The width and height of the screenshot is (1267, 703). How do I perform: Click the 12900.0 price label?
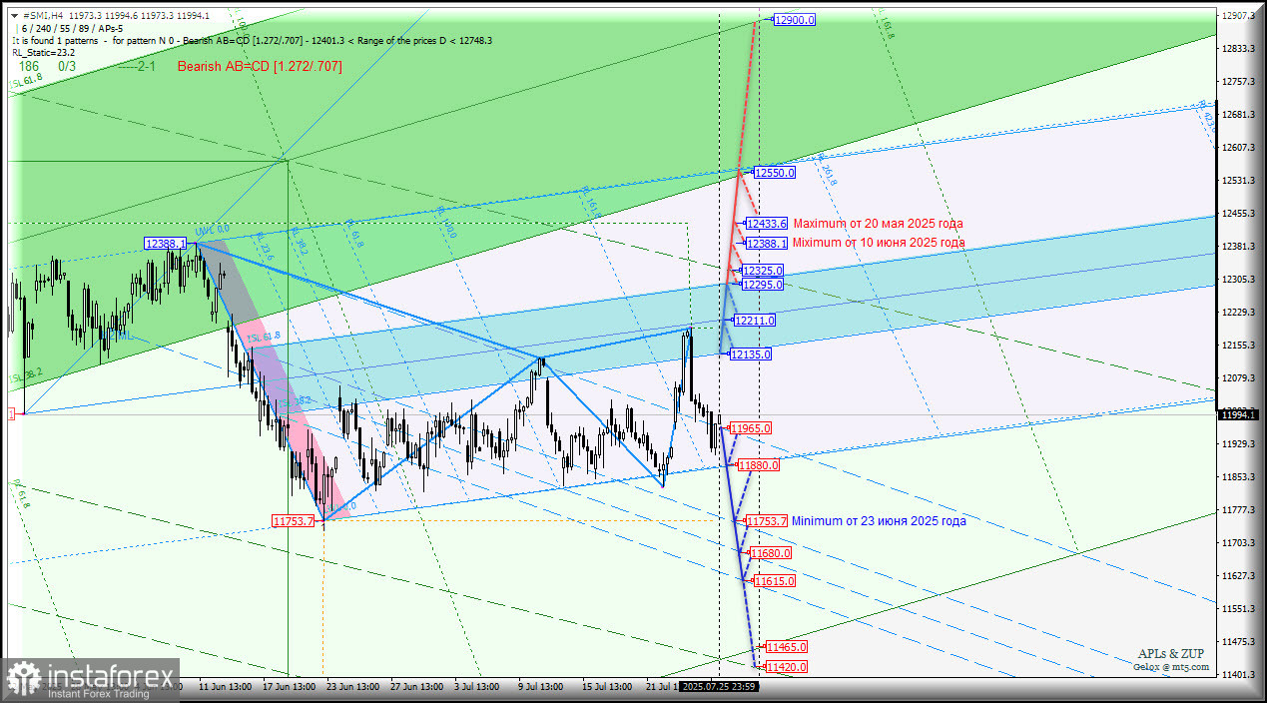tap(795, 20)
